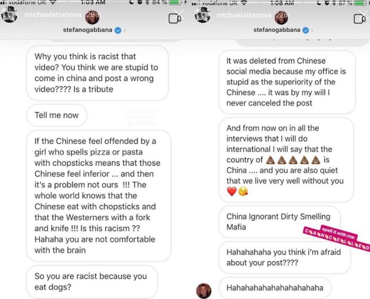Select the 'China Ignorant Dirty Smelling Mafia' message
This screenshot has width=370, height=299.
point(279,222)
